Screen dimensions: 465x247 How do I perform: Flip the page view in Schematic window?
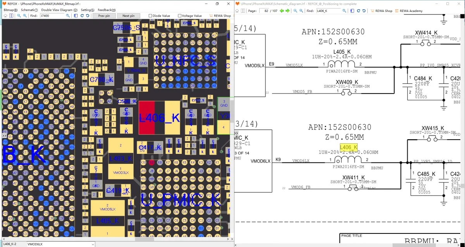coord(352,11)
